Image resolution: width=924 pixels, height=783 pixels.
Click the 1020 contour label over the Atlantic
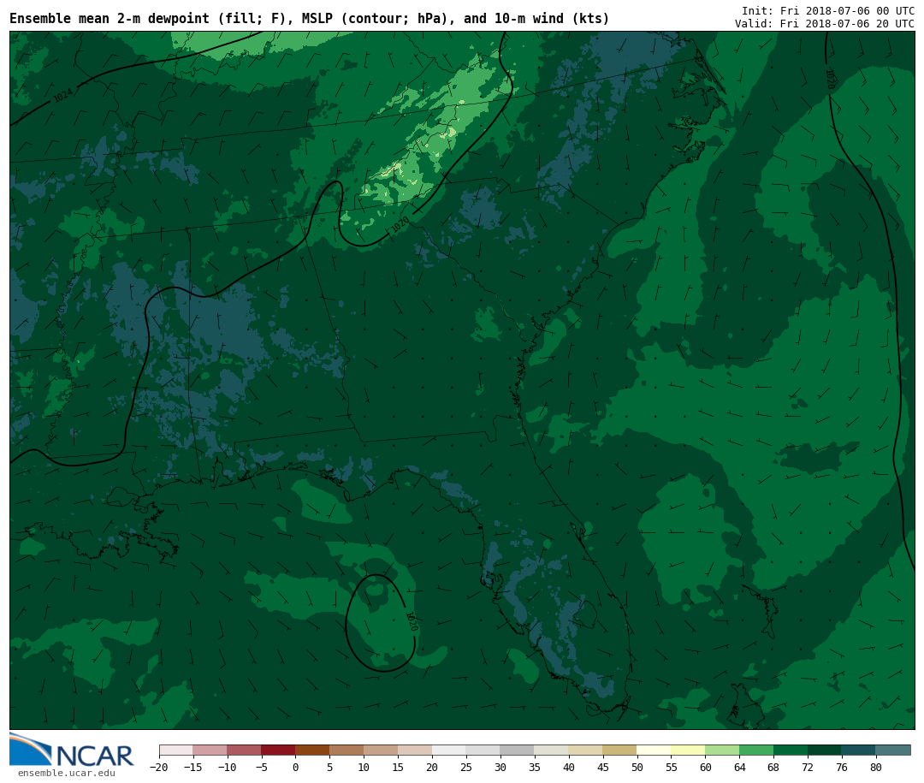pos(830,79)
